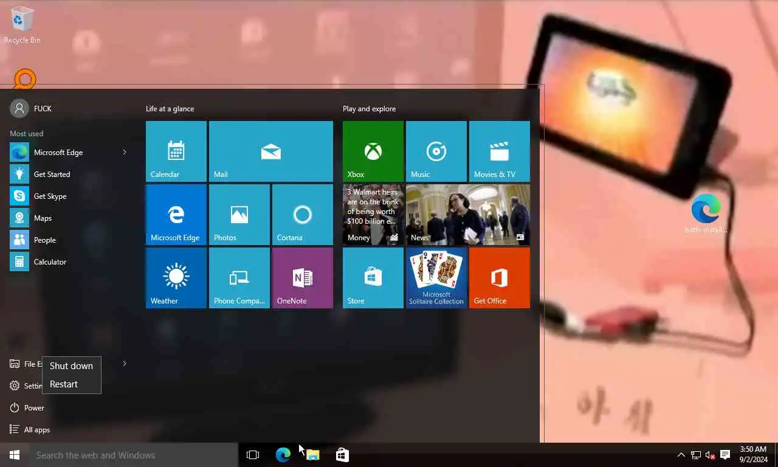Open Store from the taskbar
Image resolution: width=778 pixels, height=467 pixels.
(342, 455)
